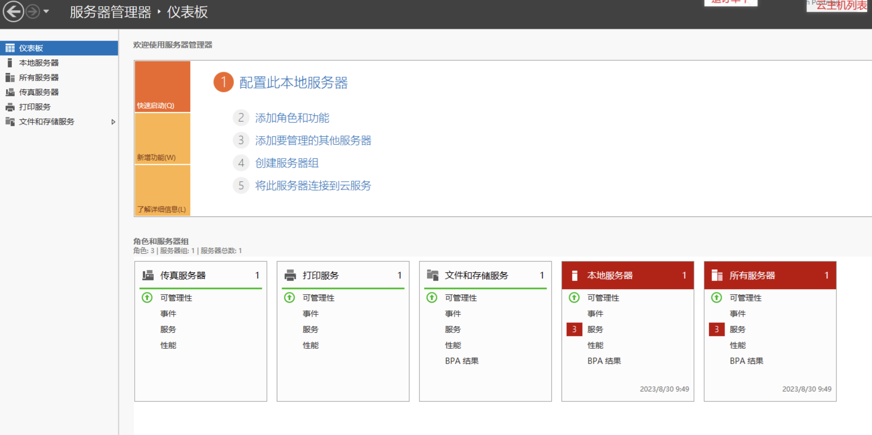Click the 创建服务器组 link
Viewport: 872px width, 435px height.
tap(286, 163)
